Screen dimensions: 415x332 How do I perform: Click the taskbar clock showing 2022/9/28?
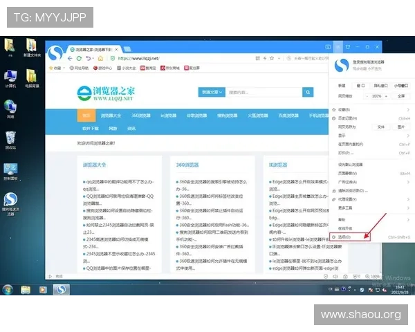400,290
